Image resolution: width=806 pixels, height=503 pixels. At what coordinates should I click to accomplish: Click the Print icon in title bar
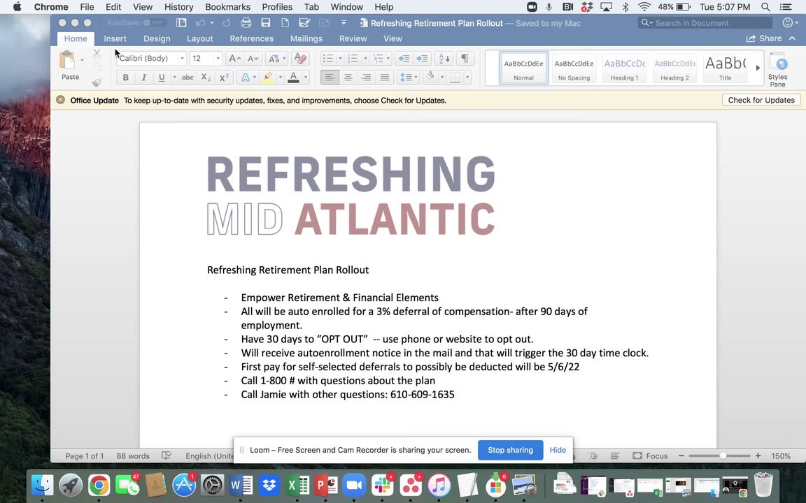click(x=246, y=23)
